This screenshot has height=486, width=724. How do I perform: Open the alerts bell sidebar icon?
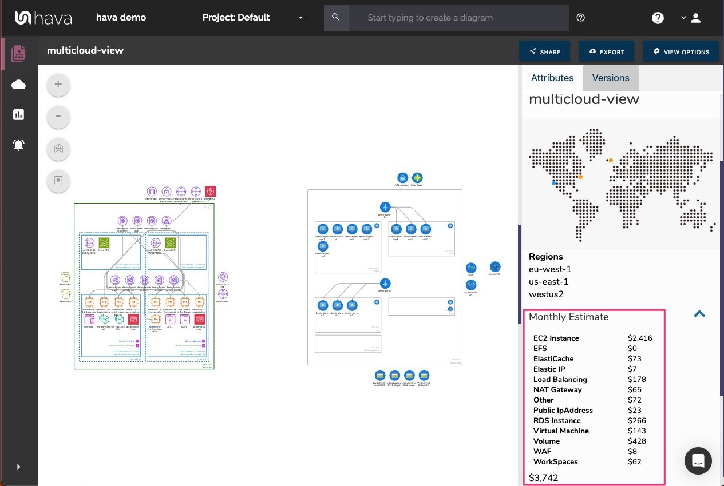(x=18, y=145)
